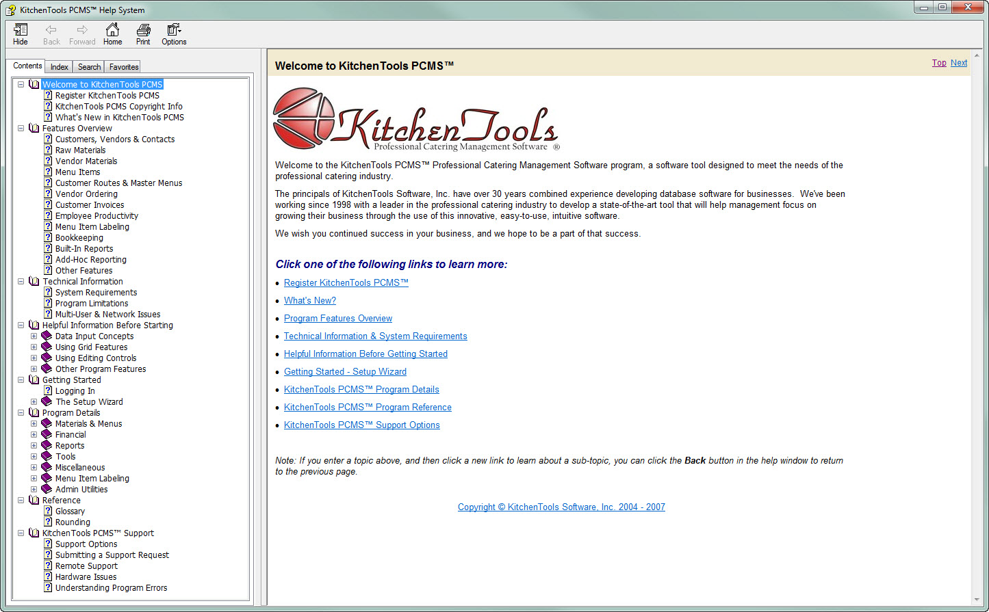Open the What's New? link

[310, 300]
